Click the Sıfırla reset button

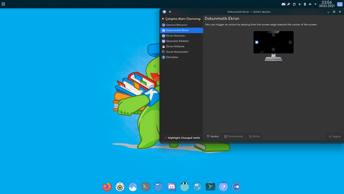pos(254,136)
